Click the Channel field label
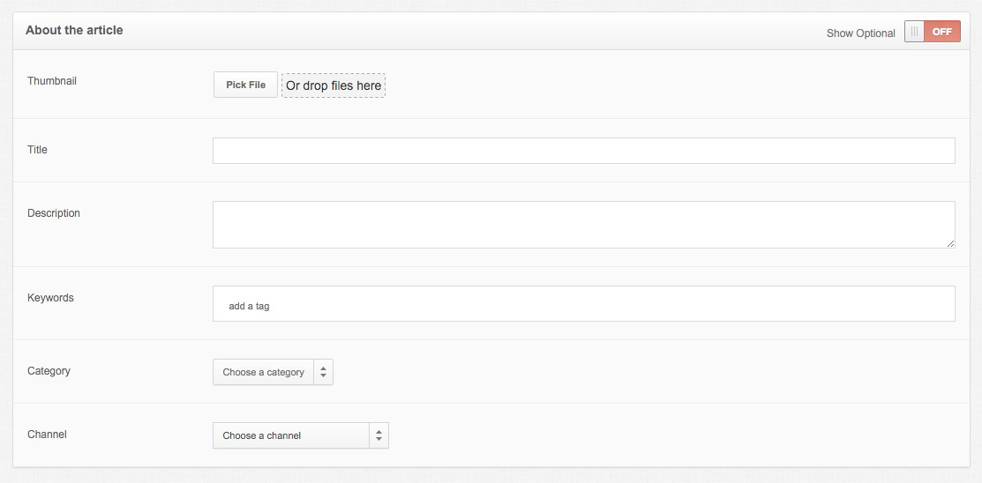Image resolution: width=982 pixels, height=483 pixels. click(47, 434)
